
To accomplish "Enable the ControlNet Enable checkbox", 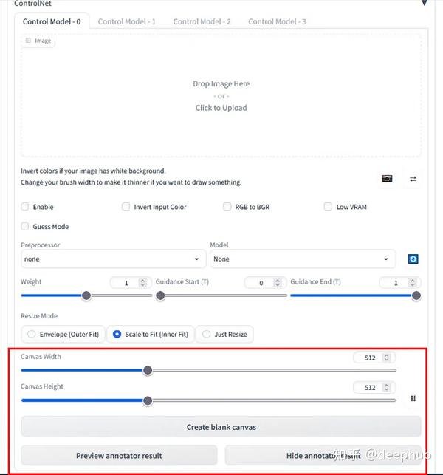I will 25,207.
